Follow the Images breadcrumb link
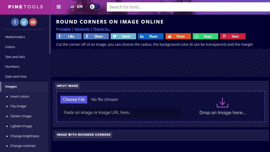 pos(66,29)
